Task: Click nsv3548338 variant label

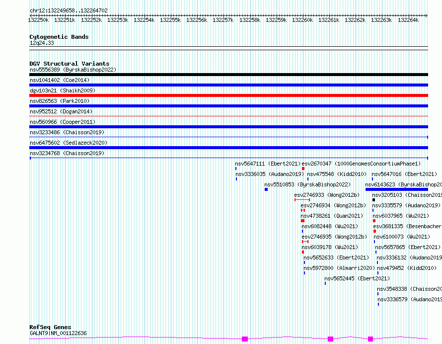Action: [410, 289]
